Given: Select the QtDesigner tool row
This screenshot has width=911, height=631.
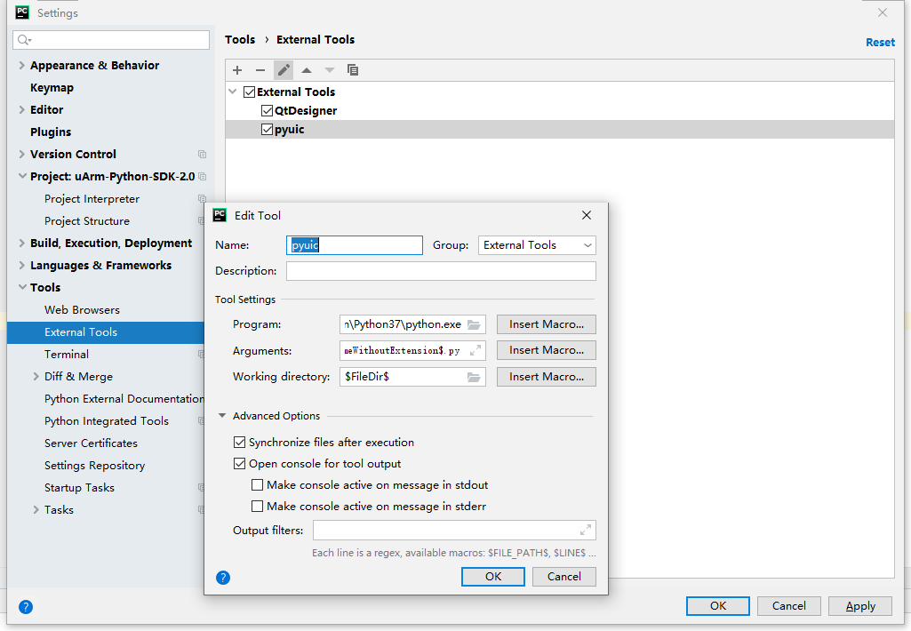Looking at the screenshot, I should pos(560,110).
